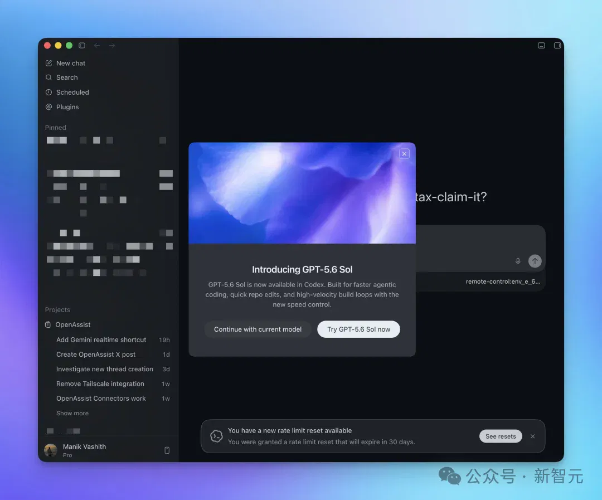
Task: Click the OpenAssist project icon
Action: pyautogui.click(x=48, y=324)
